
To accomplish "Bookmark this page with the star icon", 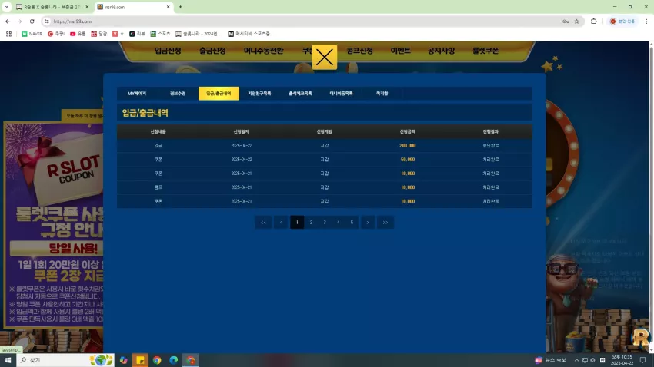I will pyautogui.click(x=576, y=21).
